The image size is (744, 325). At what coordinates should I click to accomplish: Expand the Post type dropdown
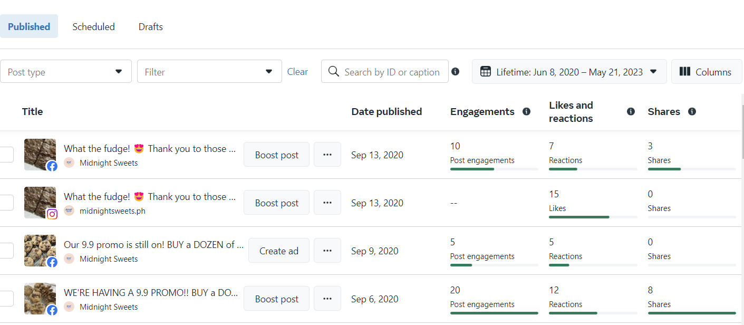[65, 72]
